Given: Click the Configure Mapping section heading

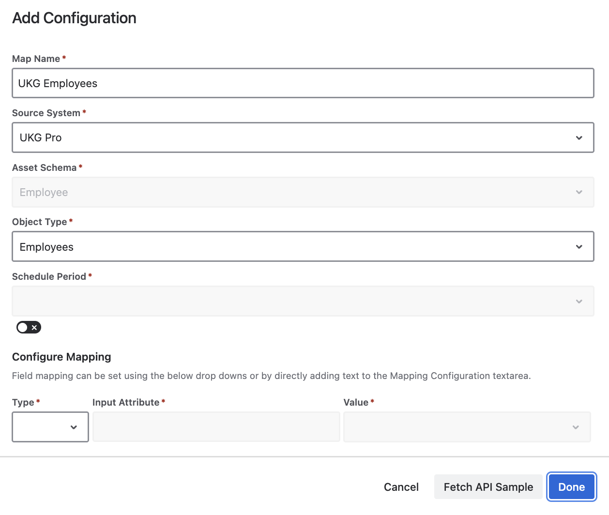Looking at the screenshot, I should (61, 357).
